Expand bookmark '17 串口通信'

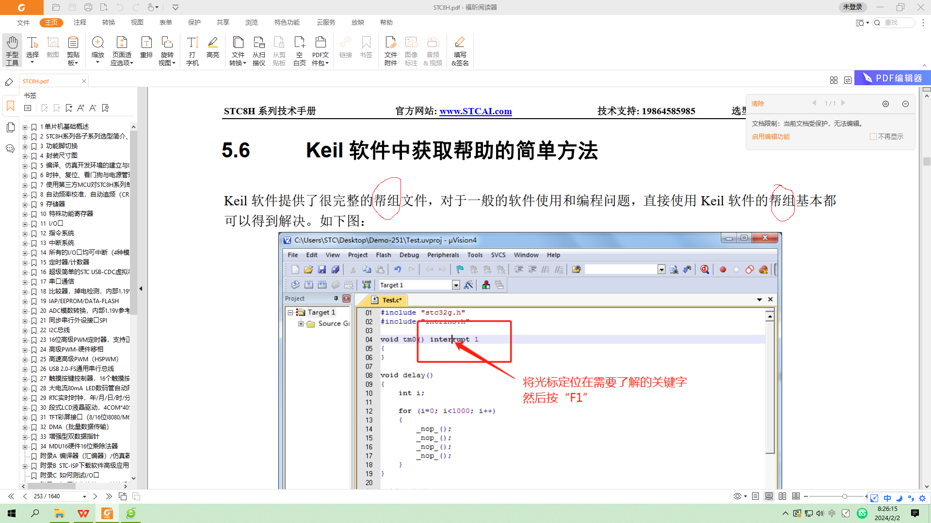pos(25,282)
